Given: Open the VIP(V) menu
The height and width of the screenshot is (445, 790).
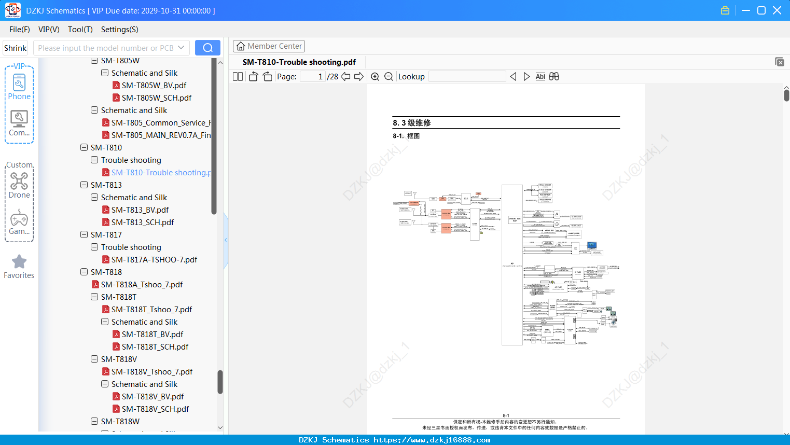Looking at the screenshot, I should tap(49, 30).
